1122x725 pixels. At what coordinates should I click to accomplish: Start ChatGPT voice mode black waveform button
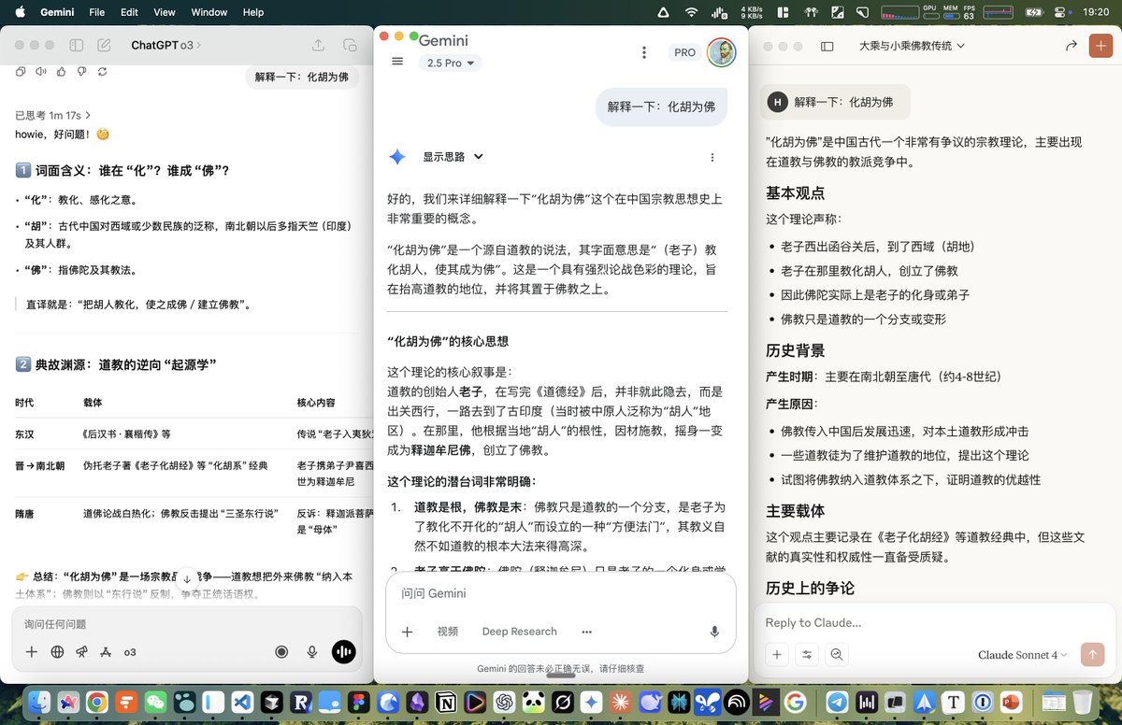[343, 652]
